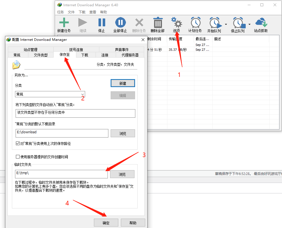Click the 新建 category button
The width and height of the screenshot is (282, 228).
point(123,83)
